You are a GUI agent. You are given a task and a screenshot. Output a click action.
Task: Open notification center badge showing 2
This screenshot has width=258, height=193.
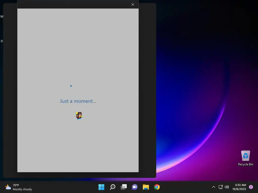251,187
